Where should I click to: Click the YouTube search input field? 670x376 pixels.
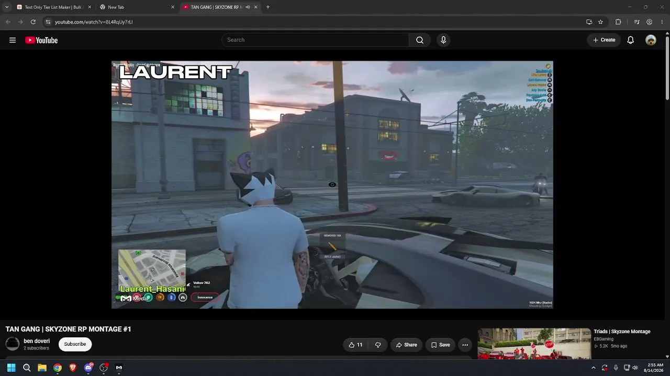coord(315,40)
